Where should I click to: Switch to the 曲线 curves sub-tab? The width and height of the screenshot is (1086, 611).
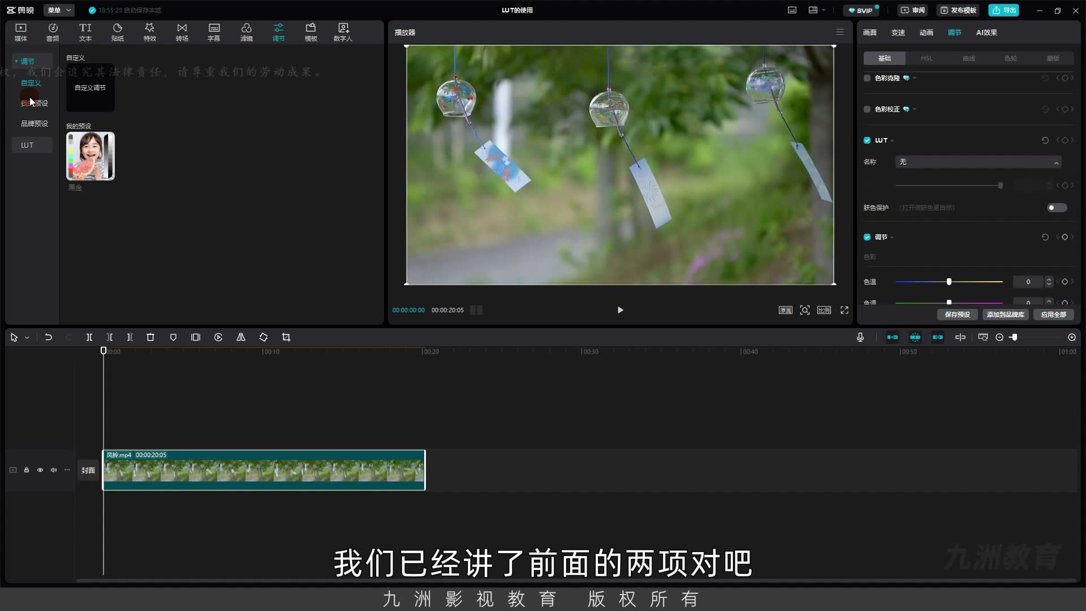click(969, 58)
